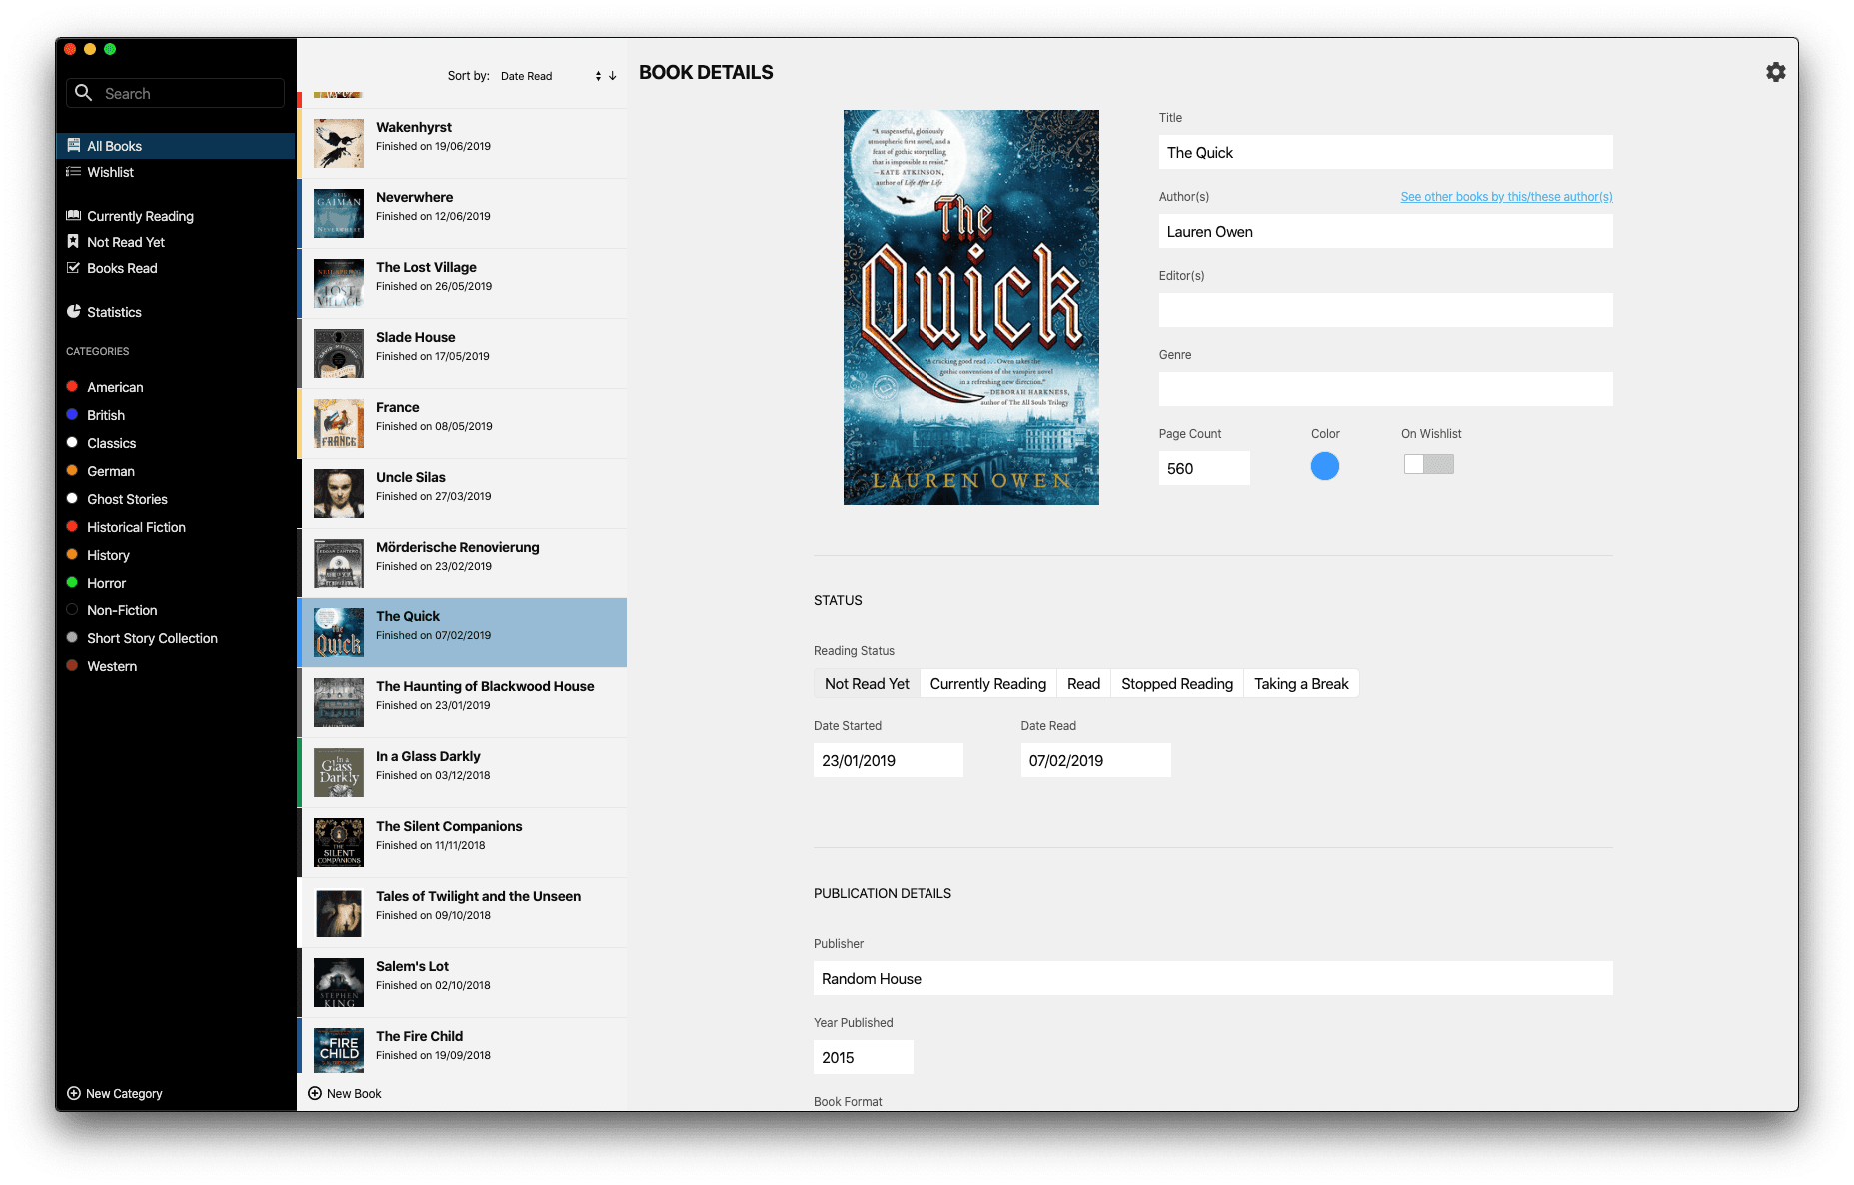Click the Currently Reading open-book icon

click(x=73, y=216)
